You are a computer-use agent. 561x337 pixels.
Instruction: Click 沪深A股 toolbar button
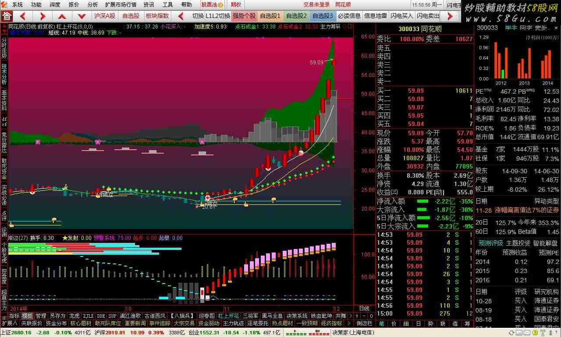105,16
